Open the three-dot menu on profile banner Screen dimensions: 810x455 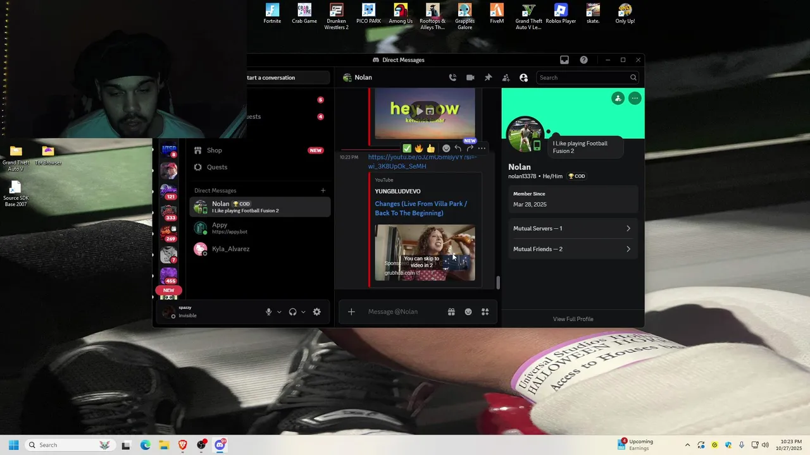click(x=635, y=98)
